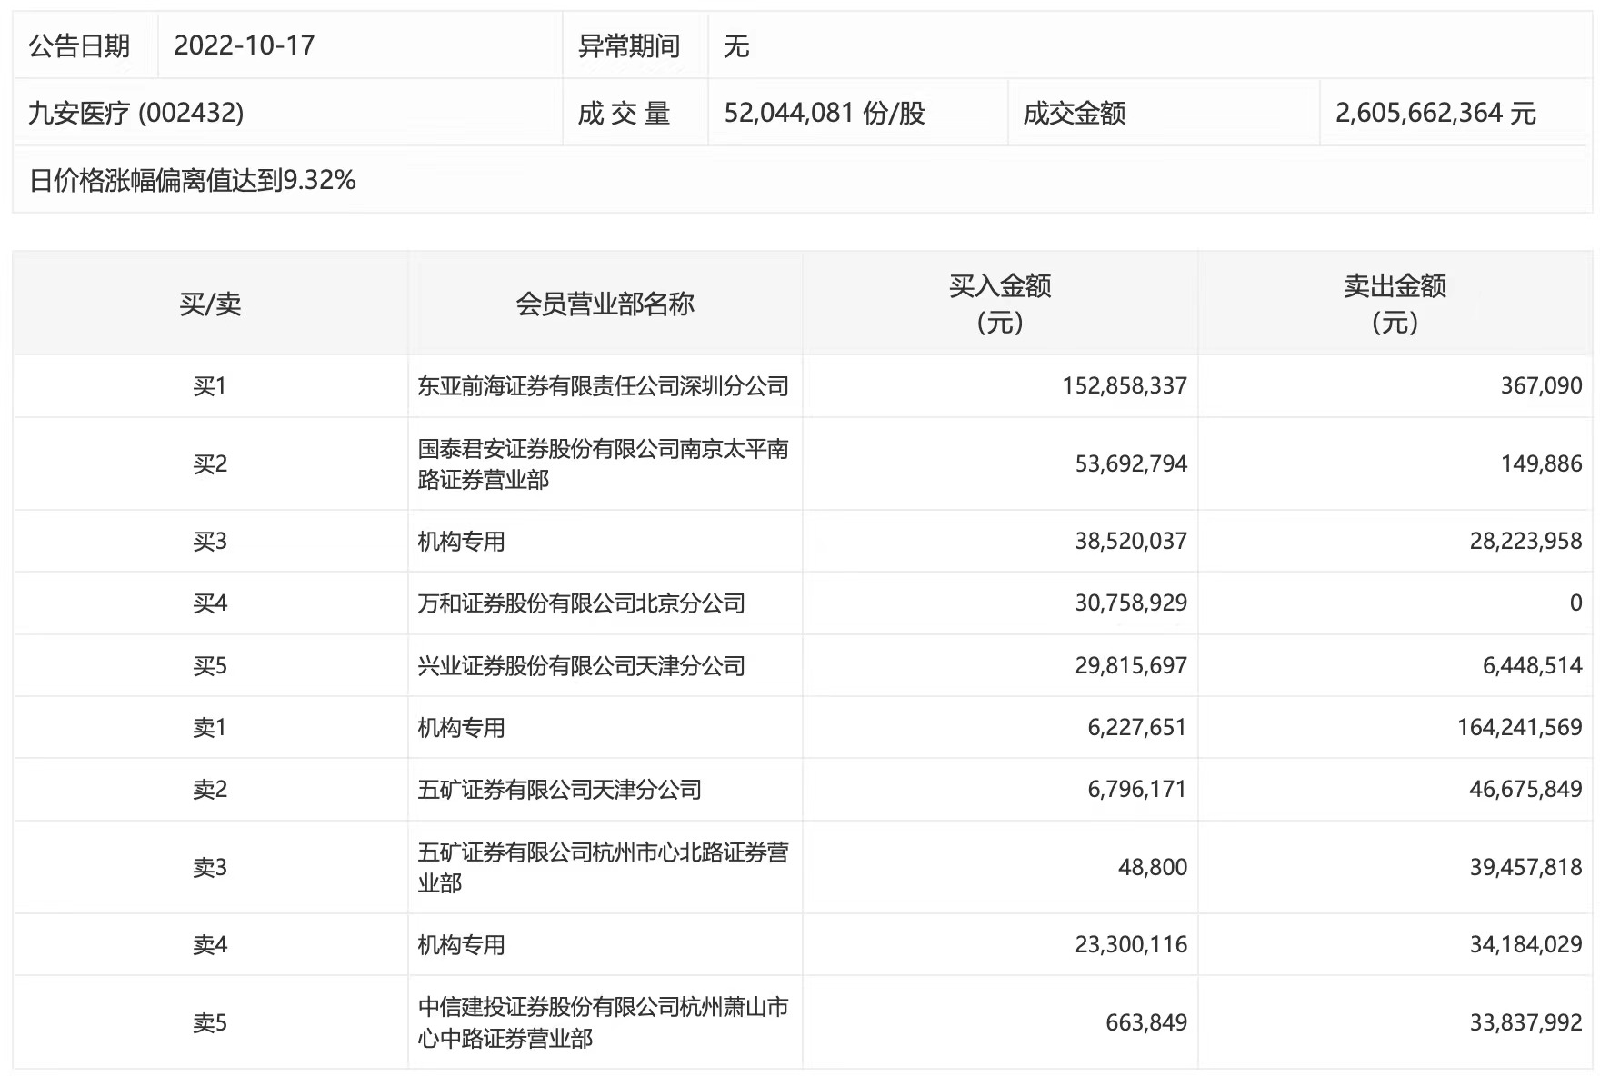The height and width of the screenshot is (1076, 1600).
Task: Click buy amount 152,858,337
Action: (1125, 386)
